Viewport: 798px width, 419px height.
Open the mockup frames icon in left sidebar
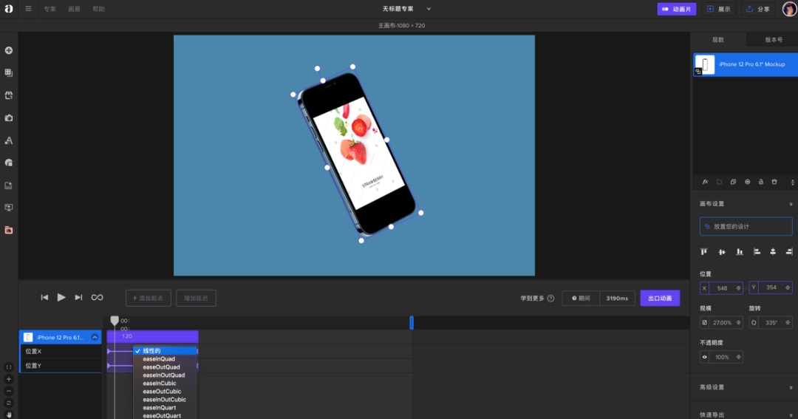[x=9, y=95]
